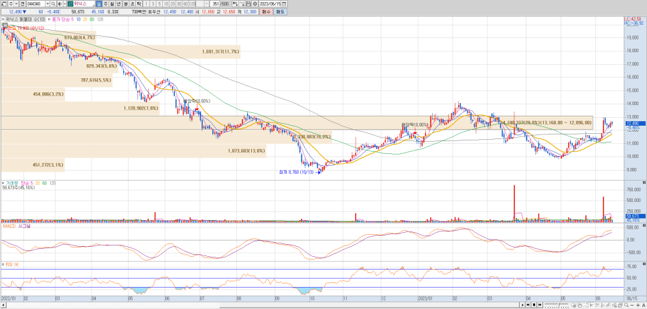
Task: Click the fast-forward button in the bottom bar
Action: tap(540, 305)
